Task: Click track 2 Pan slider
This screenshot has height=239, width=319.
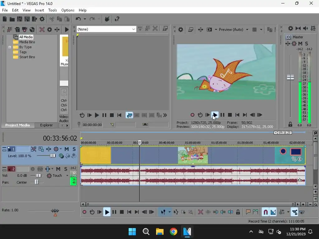Action: click(x=36, y=182)
